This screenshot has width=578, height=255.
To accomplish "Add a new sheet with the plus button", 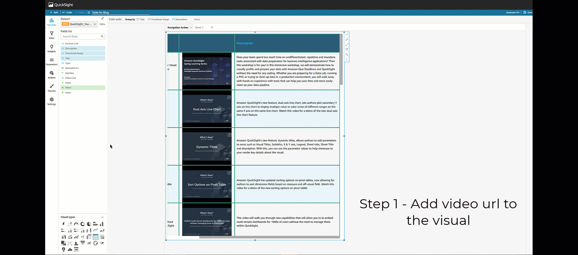I will 212,27.
